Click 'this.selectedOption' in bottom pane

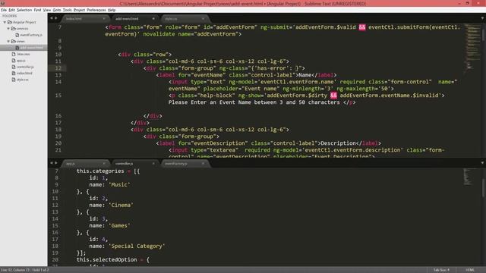coord(106,259)
